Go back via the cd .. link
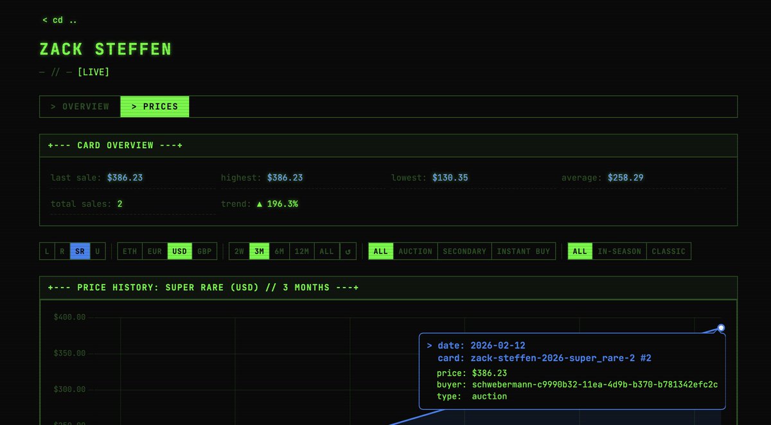The height and width of the screenshot is (425, 771). (x=60, y=20)
